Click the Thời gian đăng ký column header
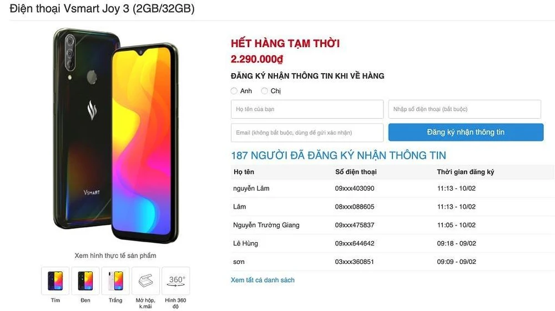This screenshot has width=555, height=311. 466,172
